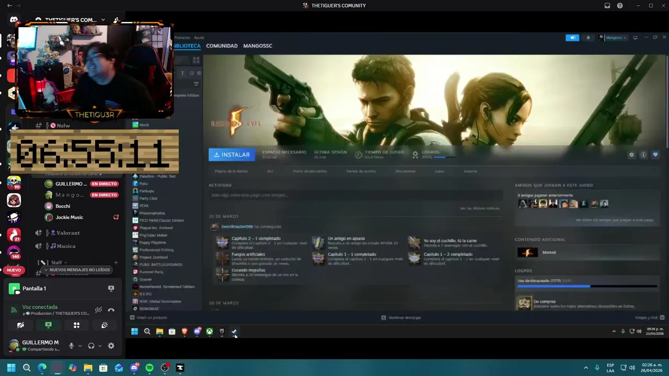Expand microphone input options arrow
Image resolution: width=669 pixels, height=376 pixels.
click(79, 346)
